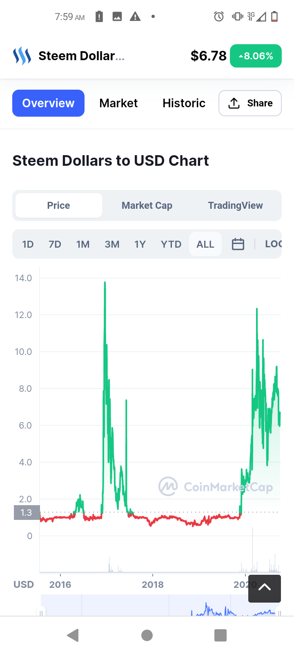Switch chart to Price view

(x=59, y=206)
